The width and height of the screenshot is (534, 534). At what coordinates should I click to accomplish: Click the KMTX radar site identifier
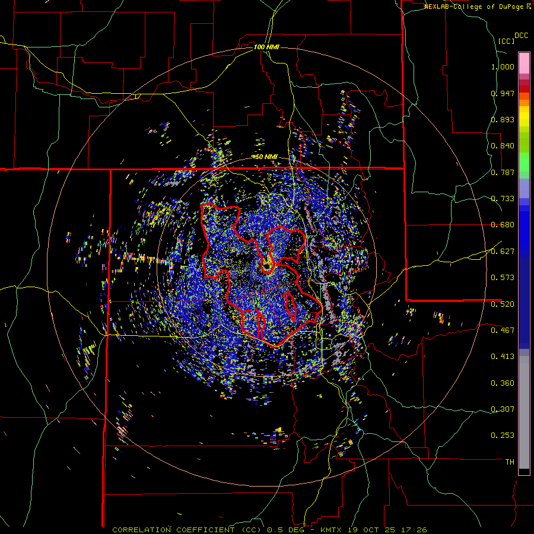(332, 530)
